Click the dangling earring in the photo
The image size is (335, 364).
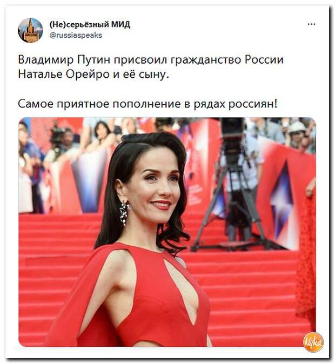point(124,213)
